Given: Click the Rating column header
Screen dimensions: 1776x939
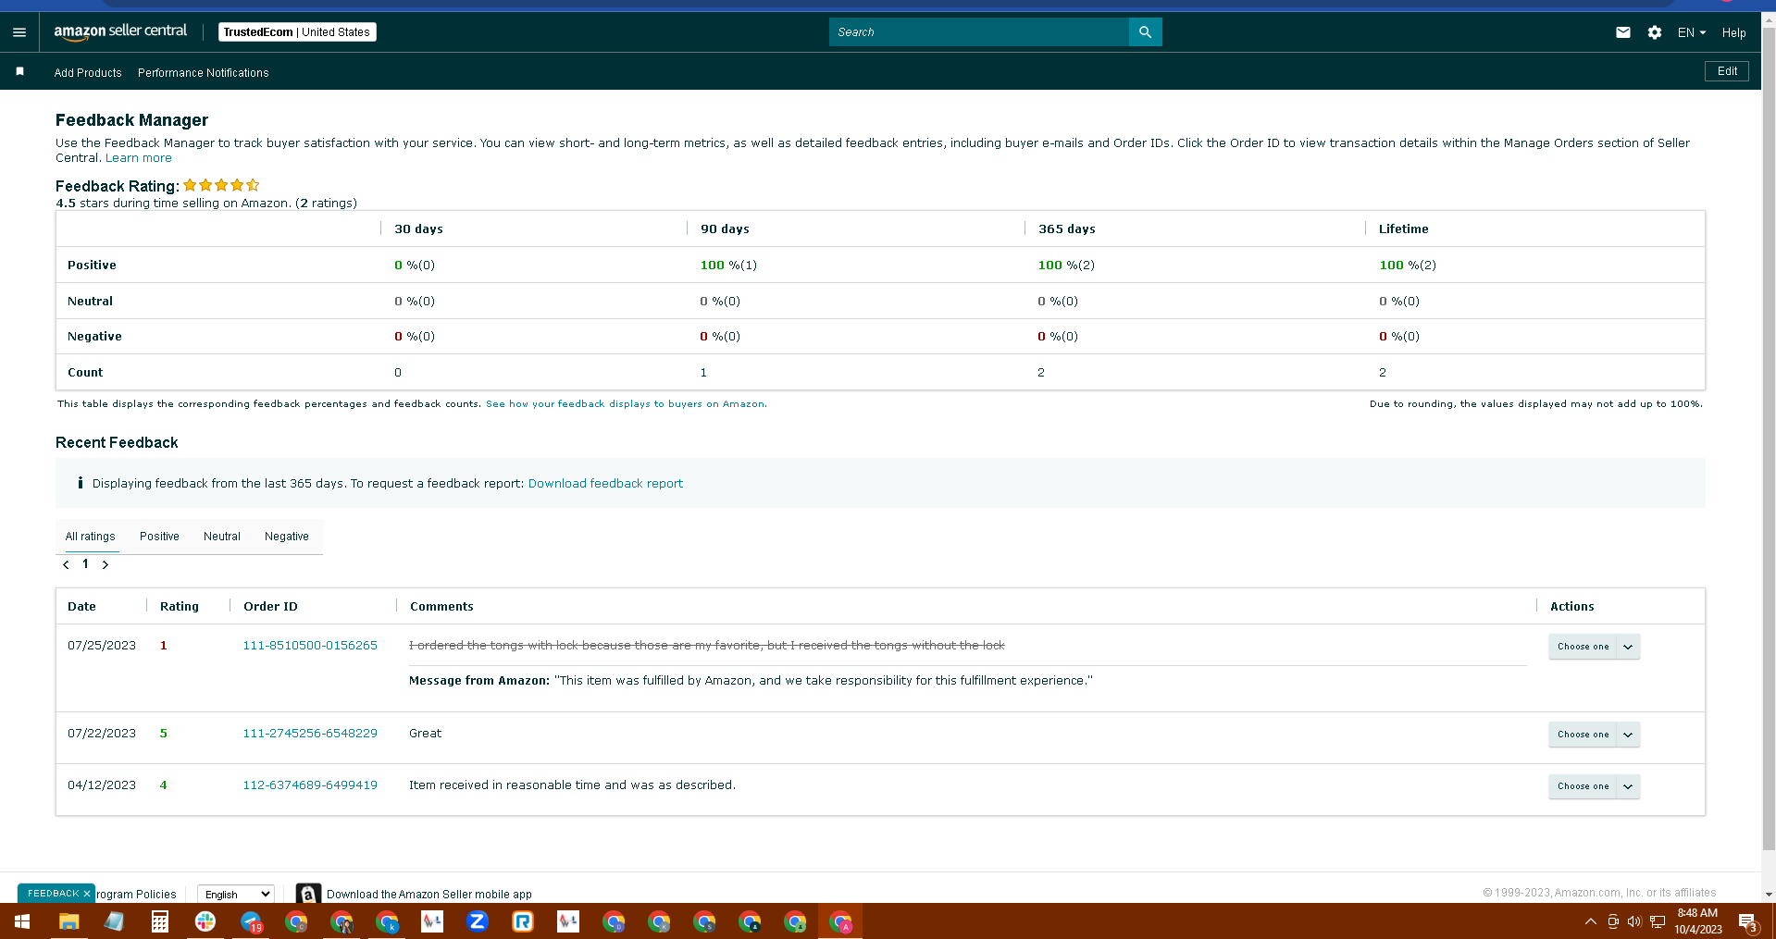Looking at the screenshot, I should coord(180,607).
